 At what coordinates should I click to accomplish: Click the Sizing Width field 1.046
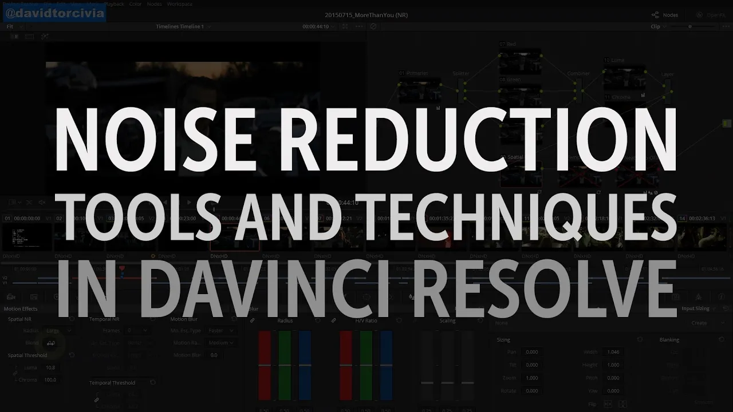click(613, 352)
